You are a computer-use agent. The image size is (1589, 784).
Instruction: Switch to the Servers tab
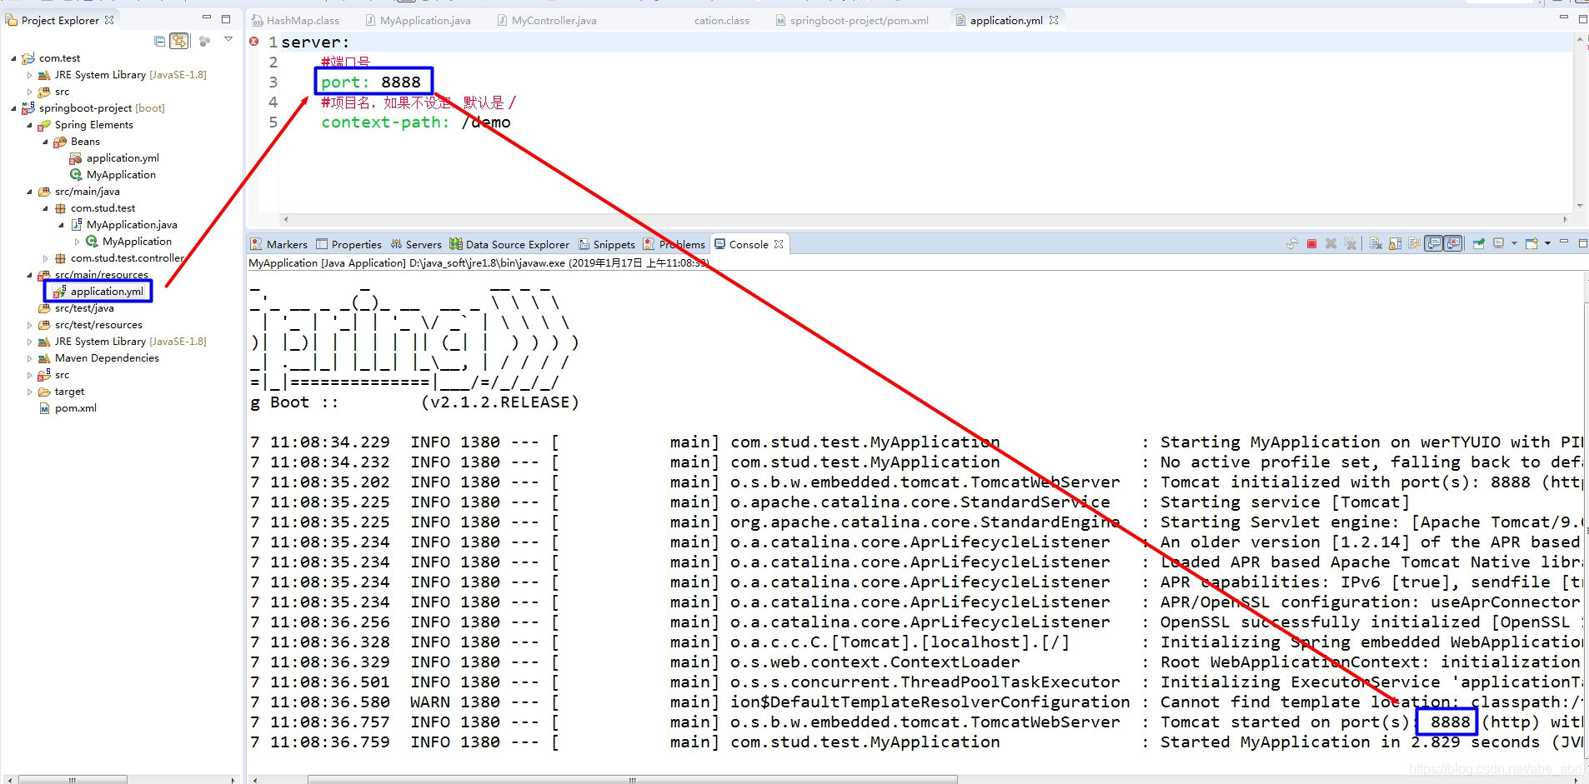tap(416, 244)
